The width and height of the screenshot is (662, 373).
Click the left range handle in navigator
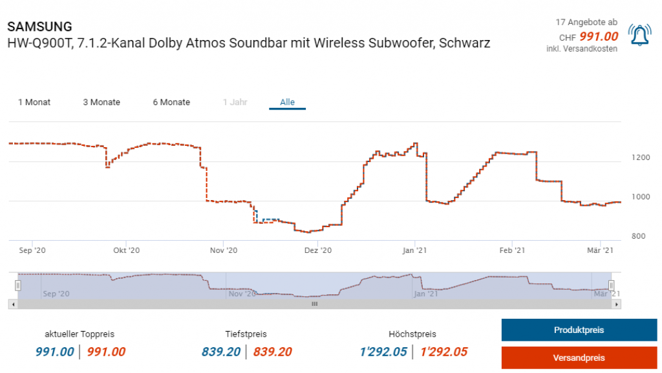(x=18, y=285)
